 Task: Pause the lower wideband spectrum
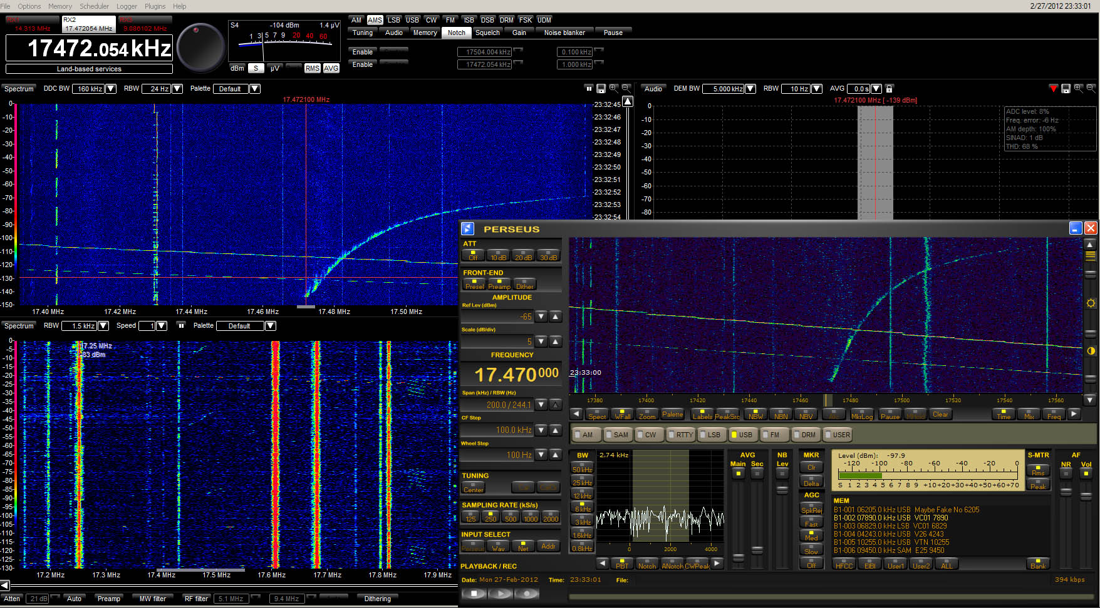click(x=181, y=325)
